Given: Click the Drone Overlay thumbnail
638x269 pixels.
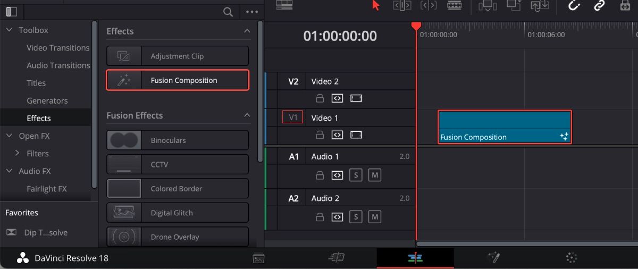Looking at the screenshot, I should pos(124,237).
